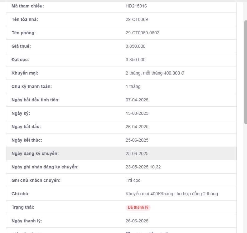Click the red "Đã thanh lý" status badge
Screen dimensions: 247x233
(138, 207)
